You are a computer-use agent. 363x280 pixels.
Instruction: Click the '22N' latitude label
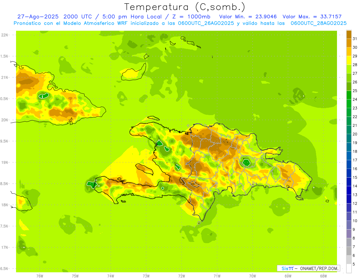click(5, 35)
